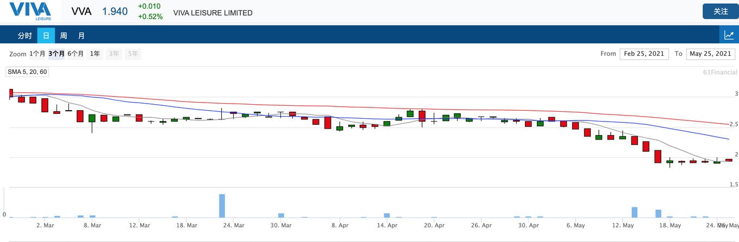Set zoom range to 1个月
Image resolution: width=739 pixels, height=242 pixels.
[x=37, y=54]
